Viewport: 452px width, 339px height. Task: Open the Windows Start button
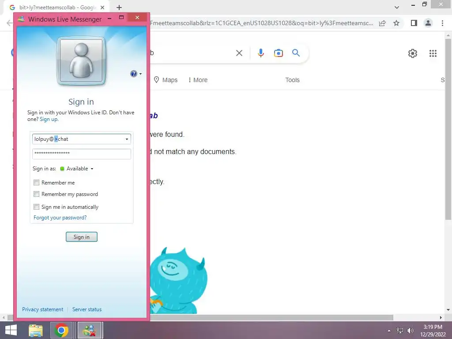(11, 330)
